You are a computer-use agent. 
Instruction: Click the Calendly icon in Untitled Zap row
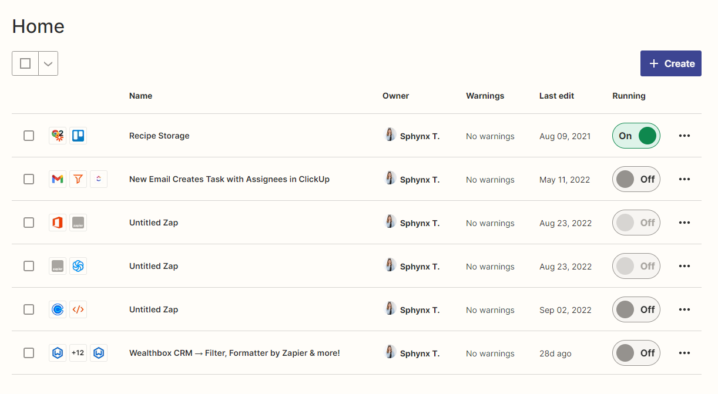pos(58,309)
